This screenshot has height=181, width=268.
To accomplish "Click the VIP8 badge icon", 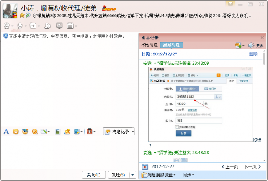I will click(109, 8).
